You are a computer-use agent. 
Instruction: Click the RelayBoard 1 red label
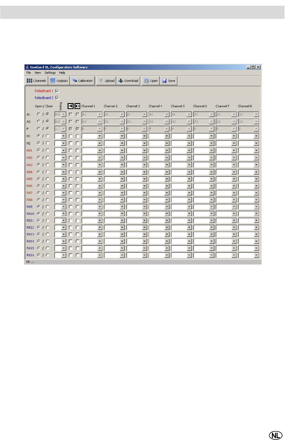(44, 91)
